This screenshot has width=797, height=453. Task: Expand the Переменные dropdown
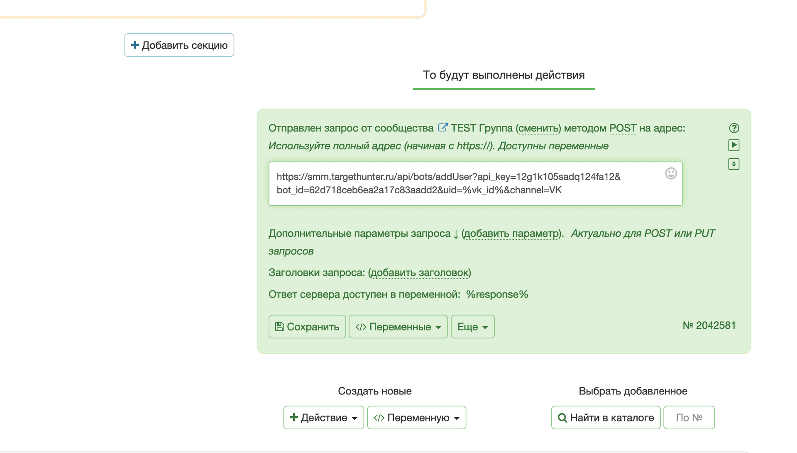398,327
